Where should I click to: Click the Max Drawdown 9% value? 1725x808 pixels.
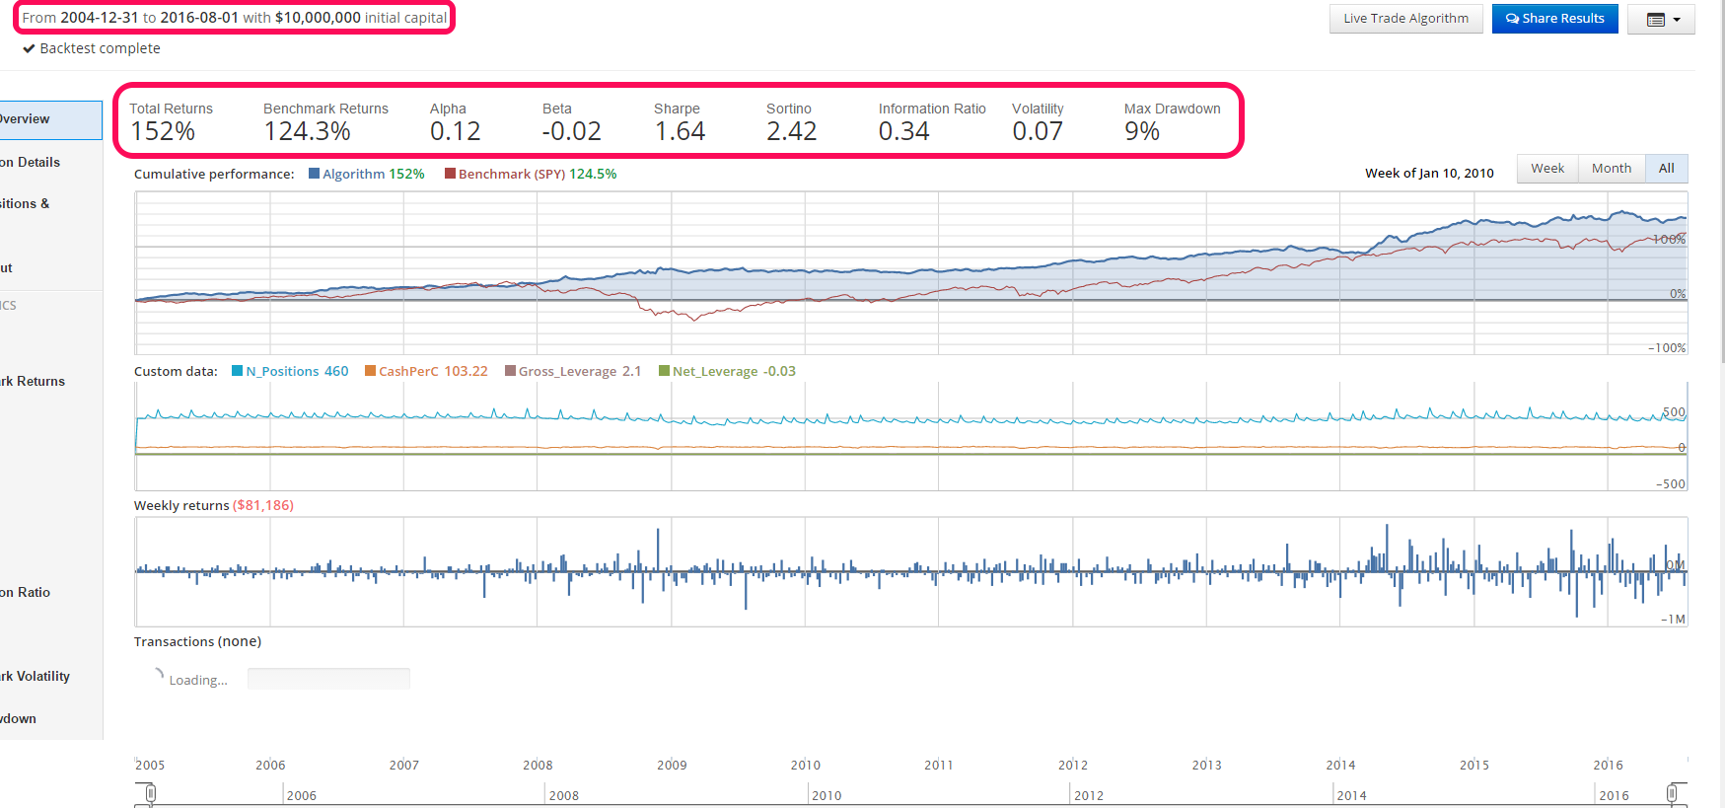pos(1142,131)
